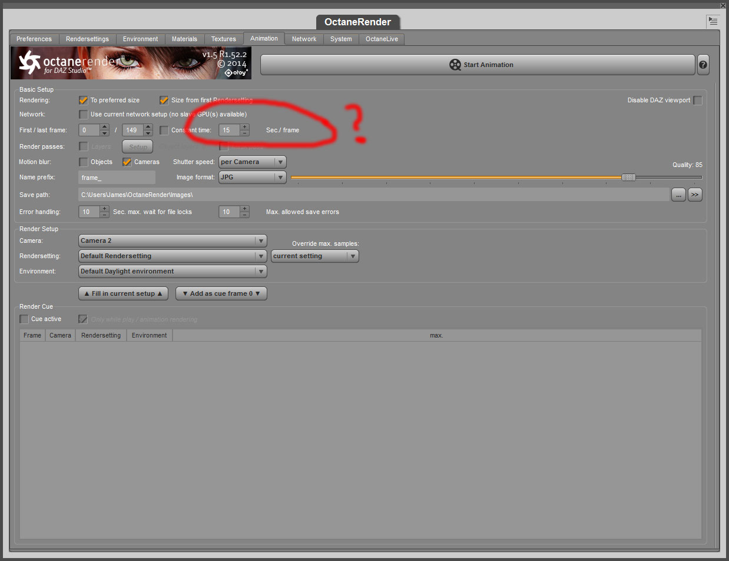Enable the Constant time checkbox
729x561 pixels.
coord(164,130)
